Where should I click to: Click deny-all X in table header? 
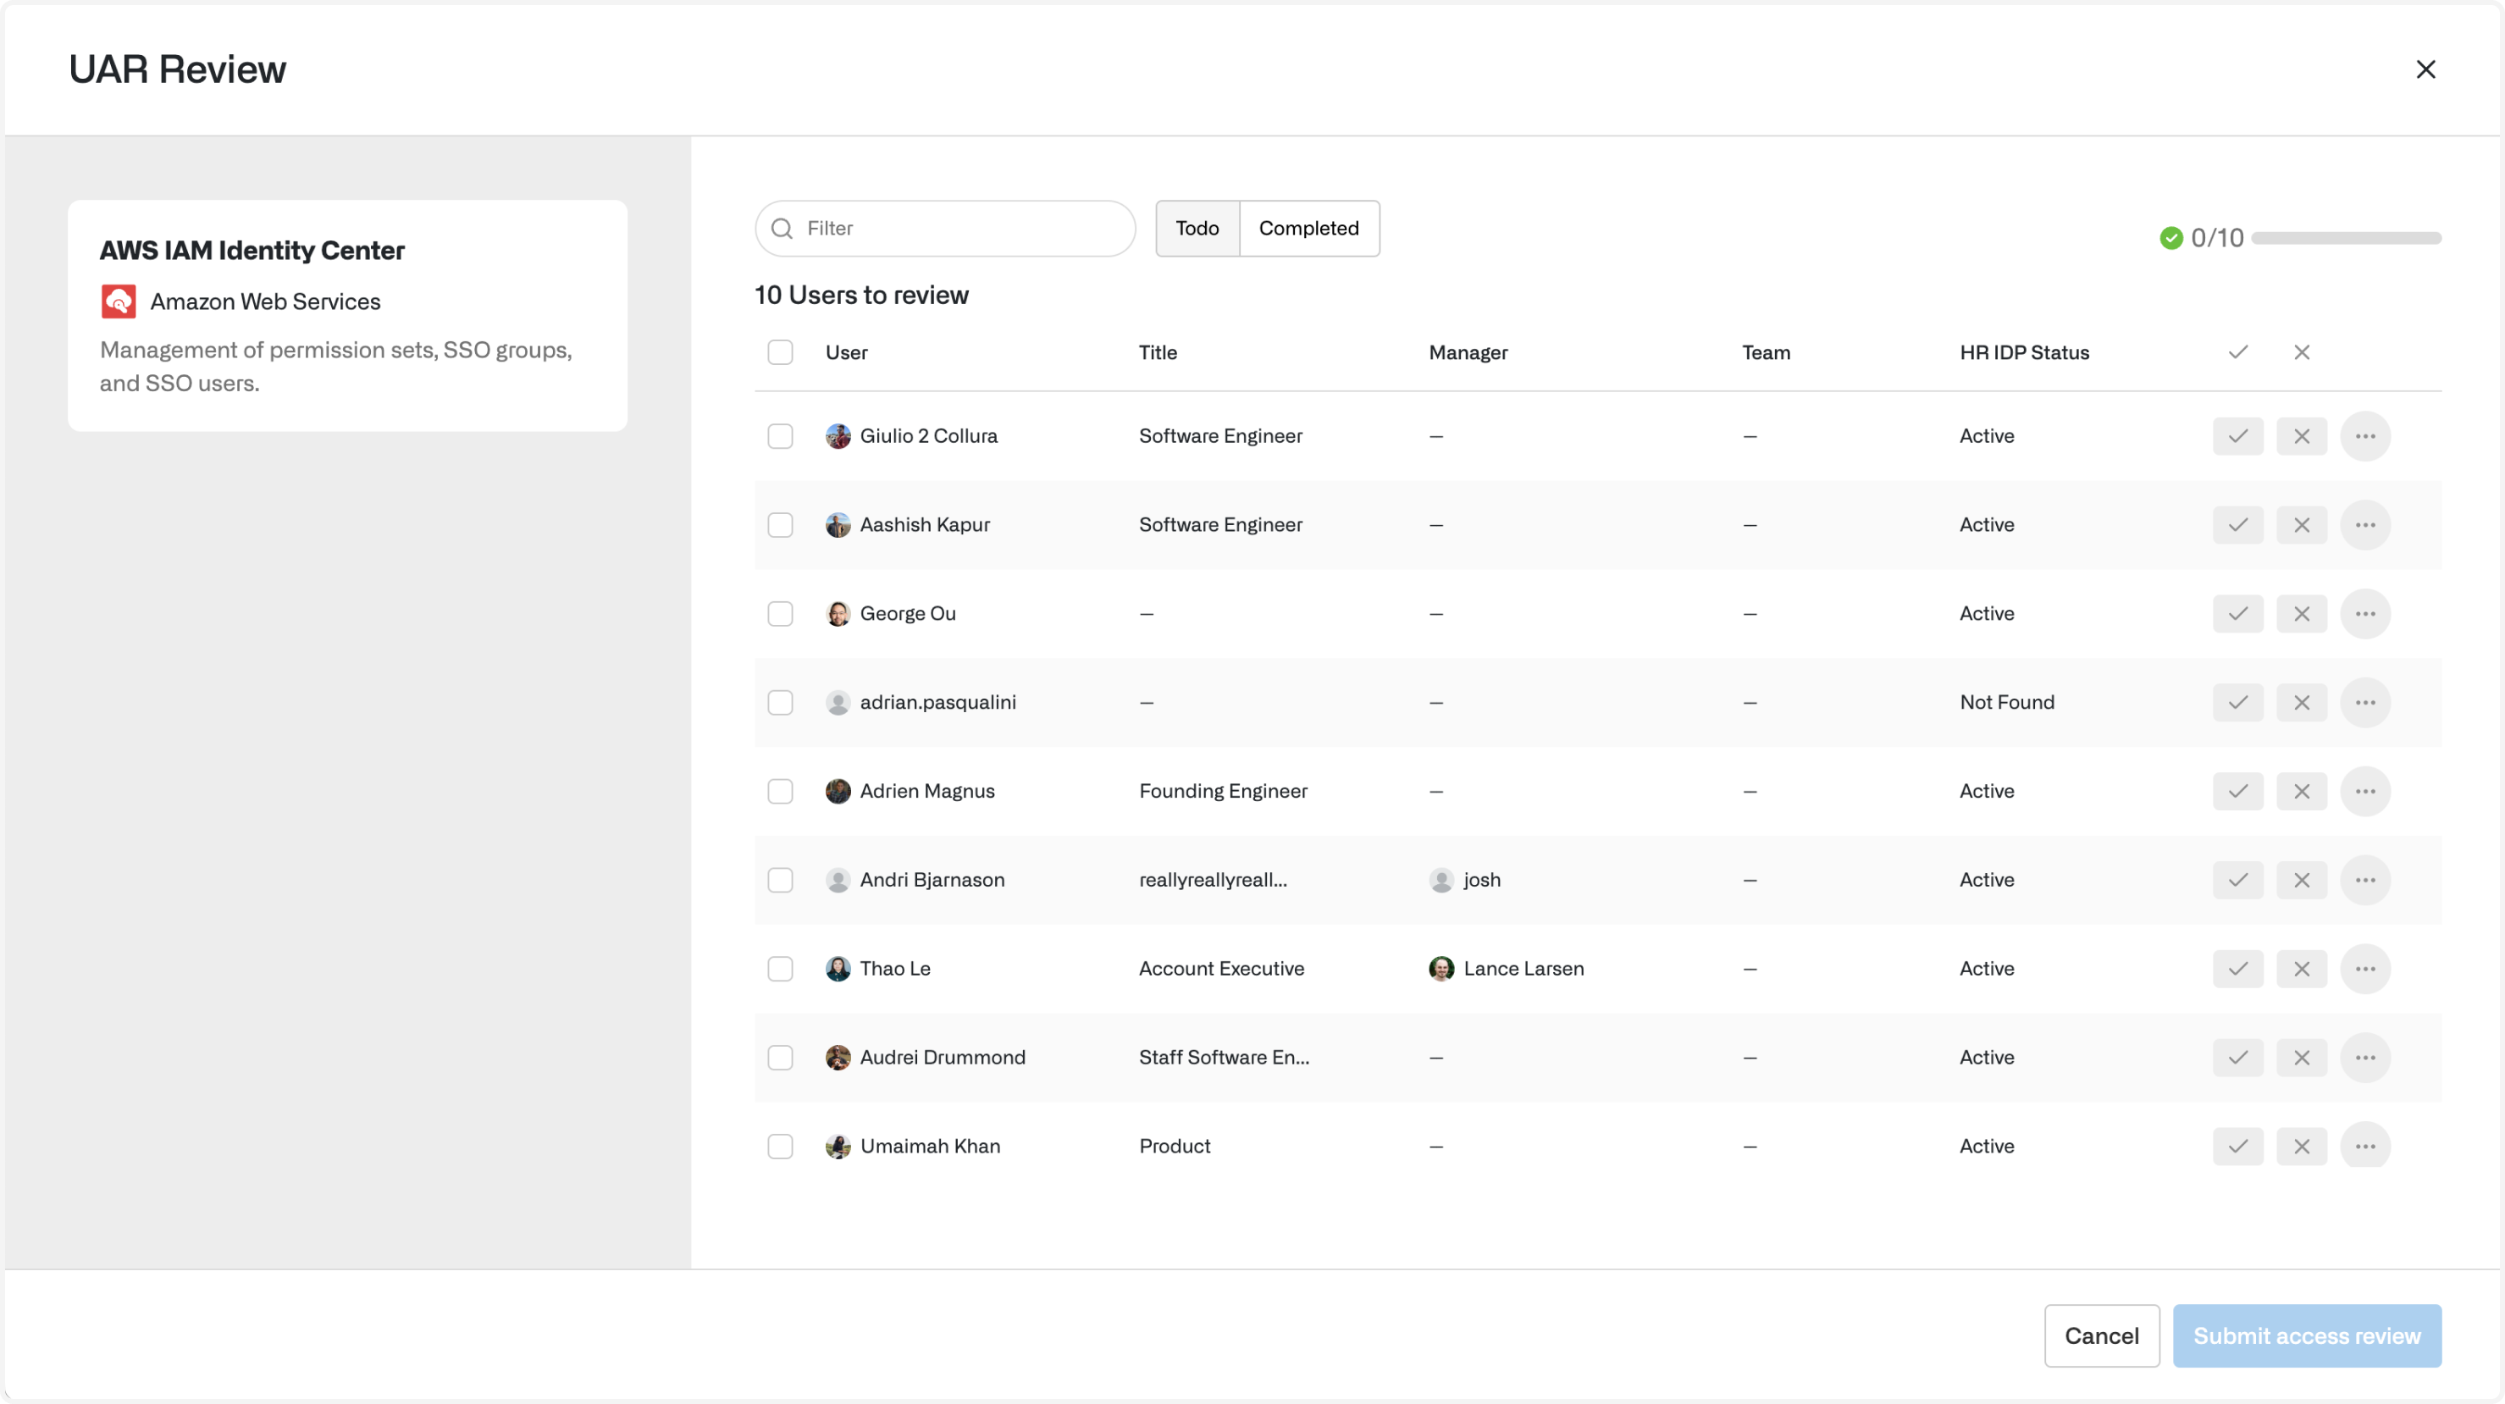click(2301, 352)
